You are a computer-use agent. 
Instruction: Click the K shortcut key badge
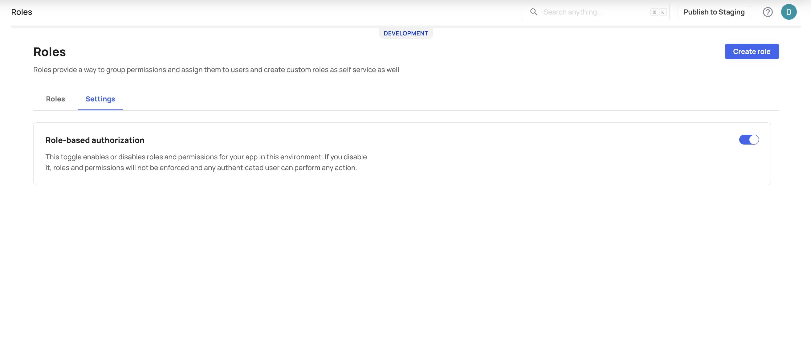click(663, 12)
